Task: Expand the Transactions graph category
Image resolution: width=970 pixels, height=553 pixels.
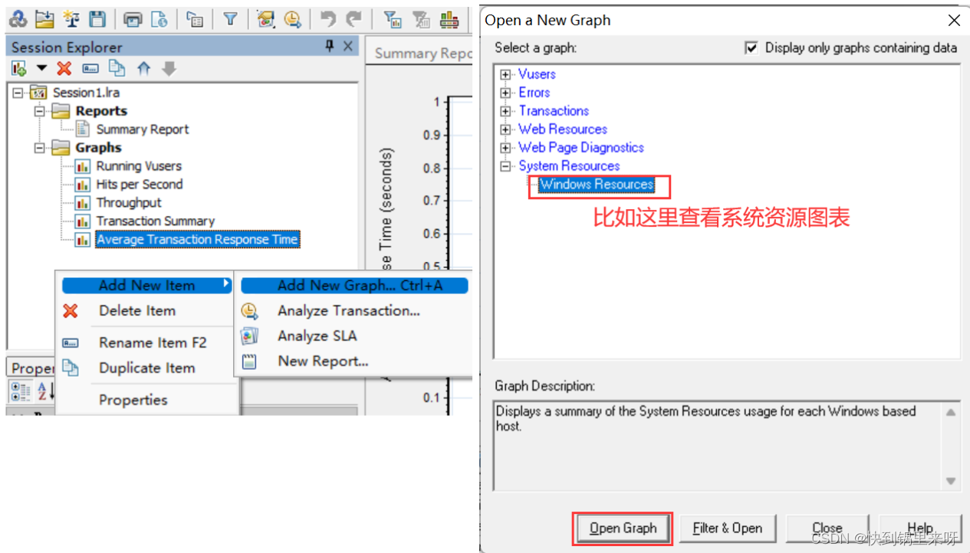Action: point(505,111)
